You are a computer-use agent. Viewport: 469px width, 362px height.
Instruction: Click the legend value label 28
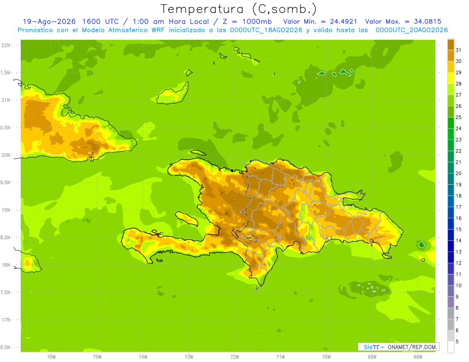coord(458,84)
